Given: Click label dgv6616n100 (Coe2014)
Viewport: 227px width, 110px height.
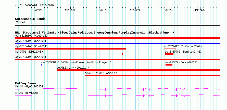Looking at the screenshot, I should (31, 36).
